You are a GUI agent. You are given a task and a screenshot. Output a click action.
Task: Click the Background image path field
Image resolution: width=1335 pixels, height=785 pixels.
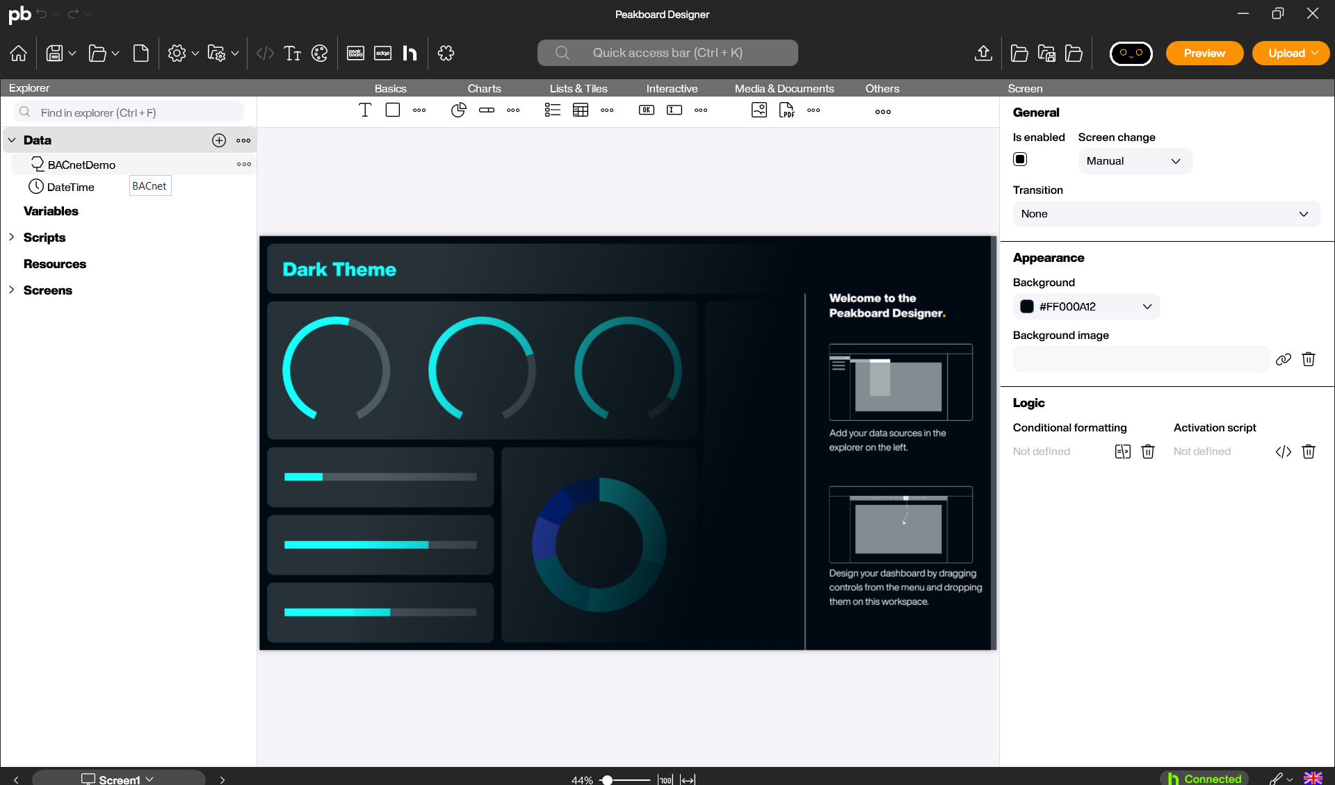pos(1142,359)
